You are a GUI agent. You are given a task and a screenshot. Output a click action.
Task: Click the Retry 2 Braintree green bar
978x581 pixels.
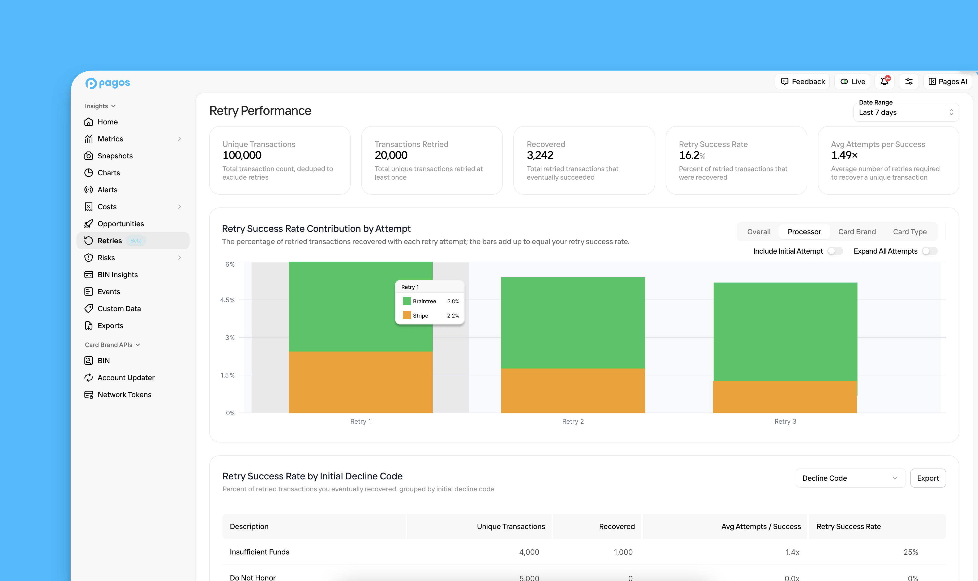click(573, 323)
